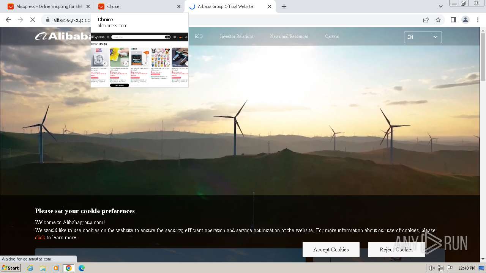Click the address bar URL field
486x273 pixels.
[232, 20]
